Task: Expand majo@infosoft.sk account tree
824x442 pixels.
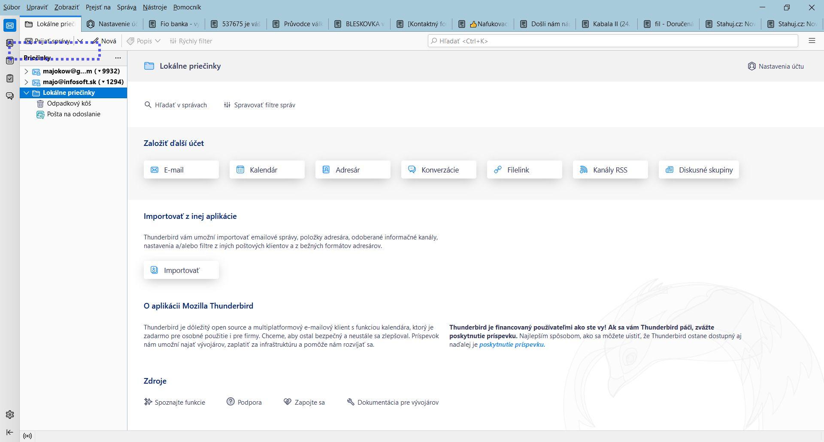Action: [x=26, y=82]
